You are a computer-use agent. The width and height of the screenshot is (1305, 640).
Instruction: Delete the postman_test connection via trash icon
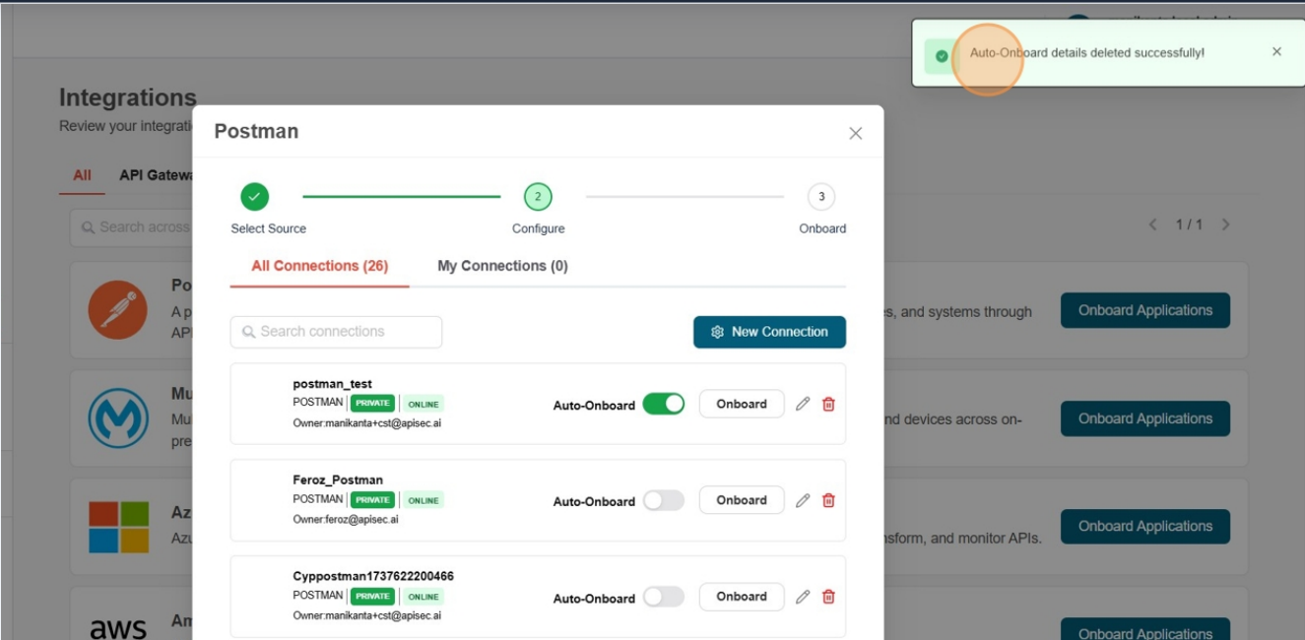point(828,404)
